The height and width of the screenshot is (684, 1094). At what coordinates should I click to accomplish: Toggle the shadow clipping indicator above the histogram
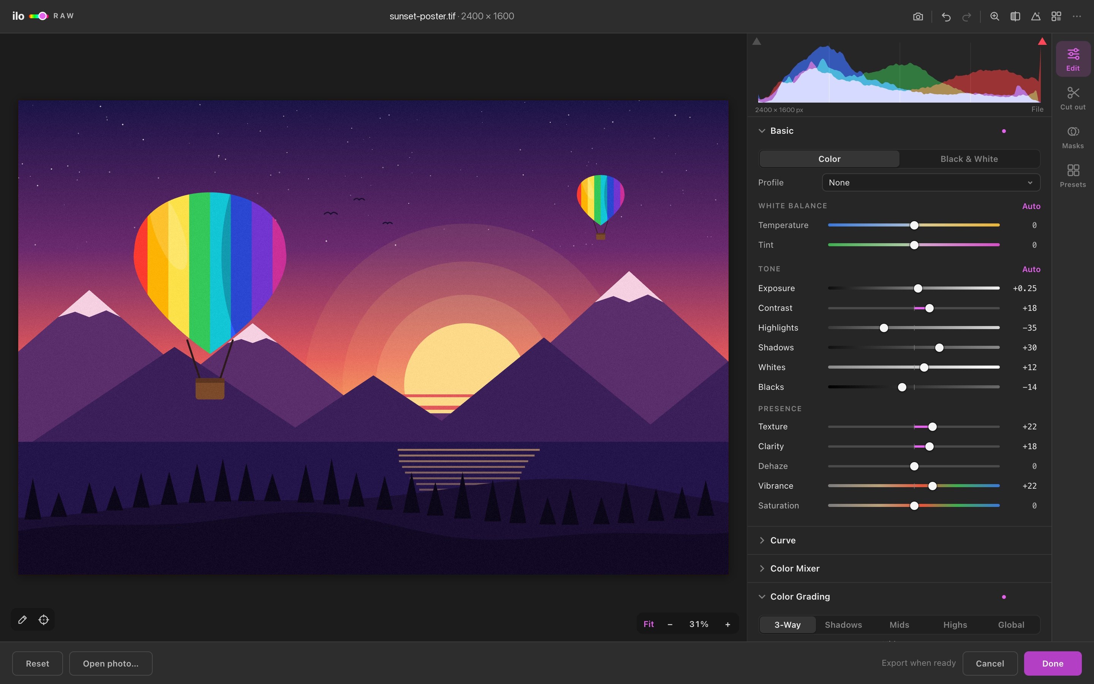tap(757, 42)
